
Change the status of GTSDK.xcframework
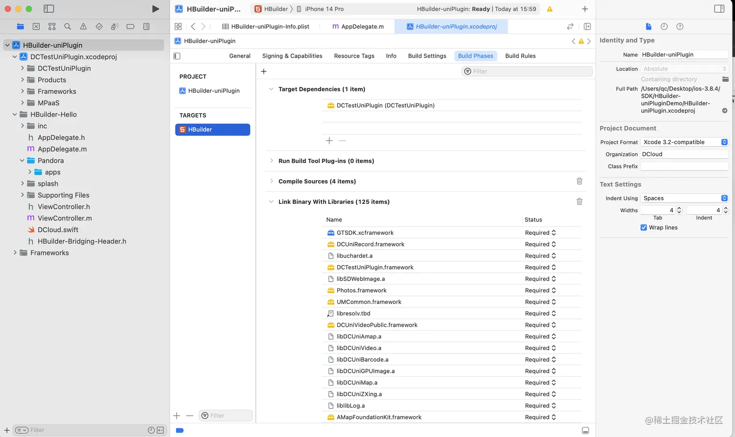click(x=540, y=233)
